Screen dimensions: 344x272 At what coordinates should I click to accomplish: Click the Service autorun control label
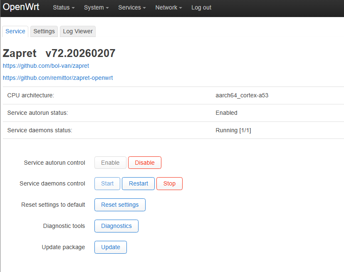pyautogui.click(x=54, y=163)
